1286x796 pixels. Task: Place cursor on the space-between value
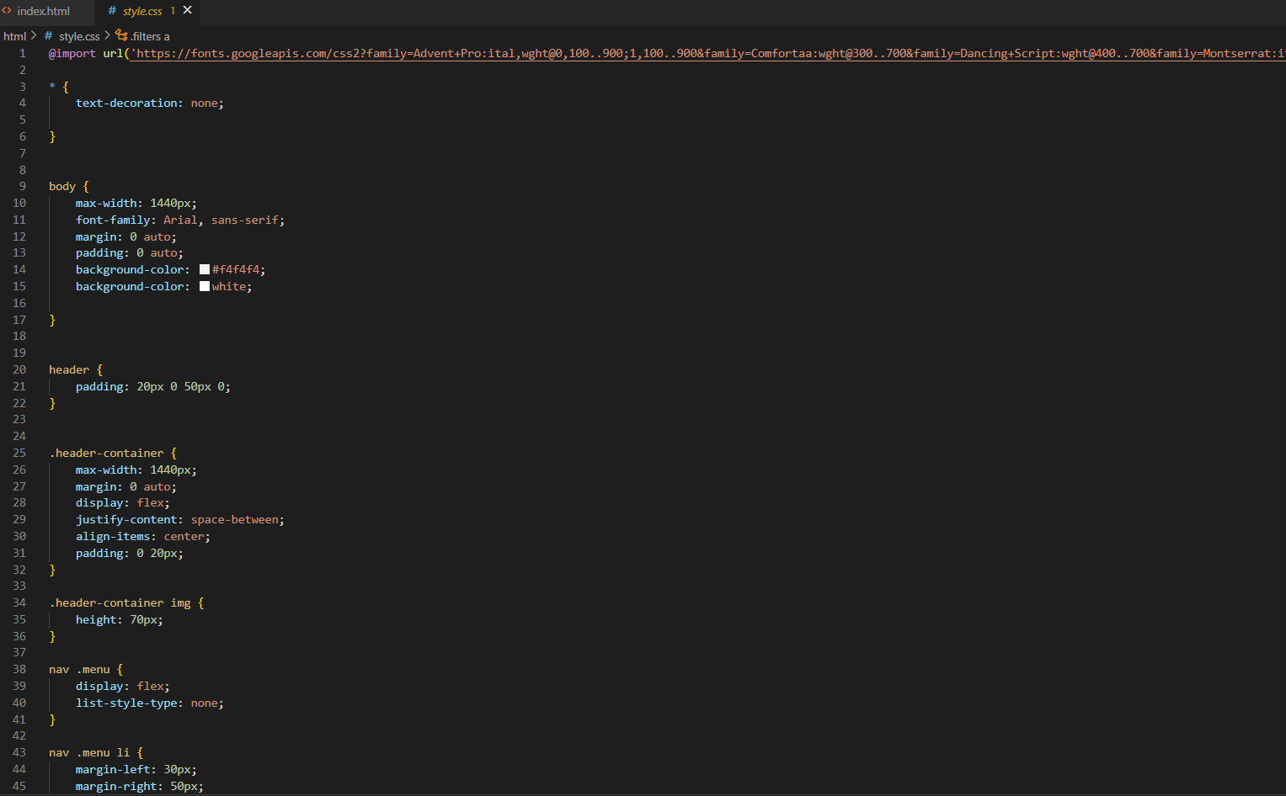click(x=237, y=520)
